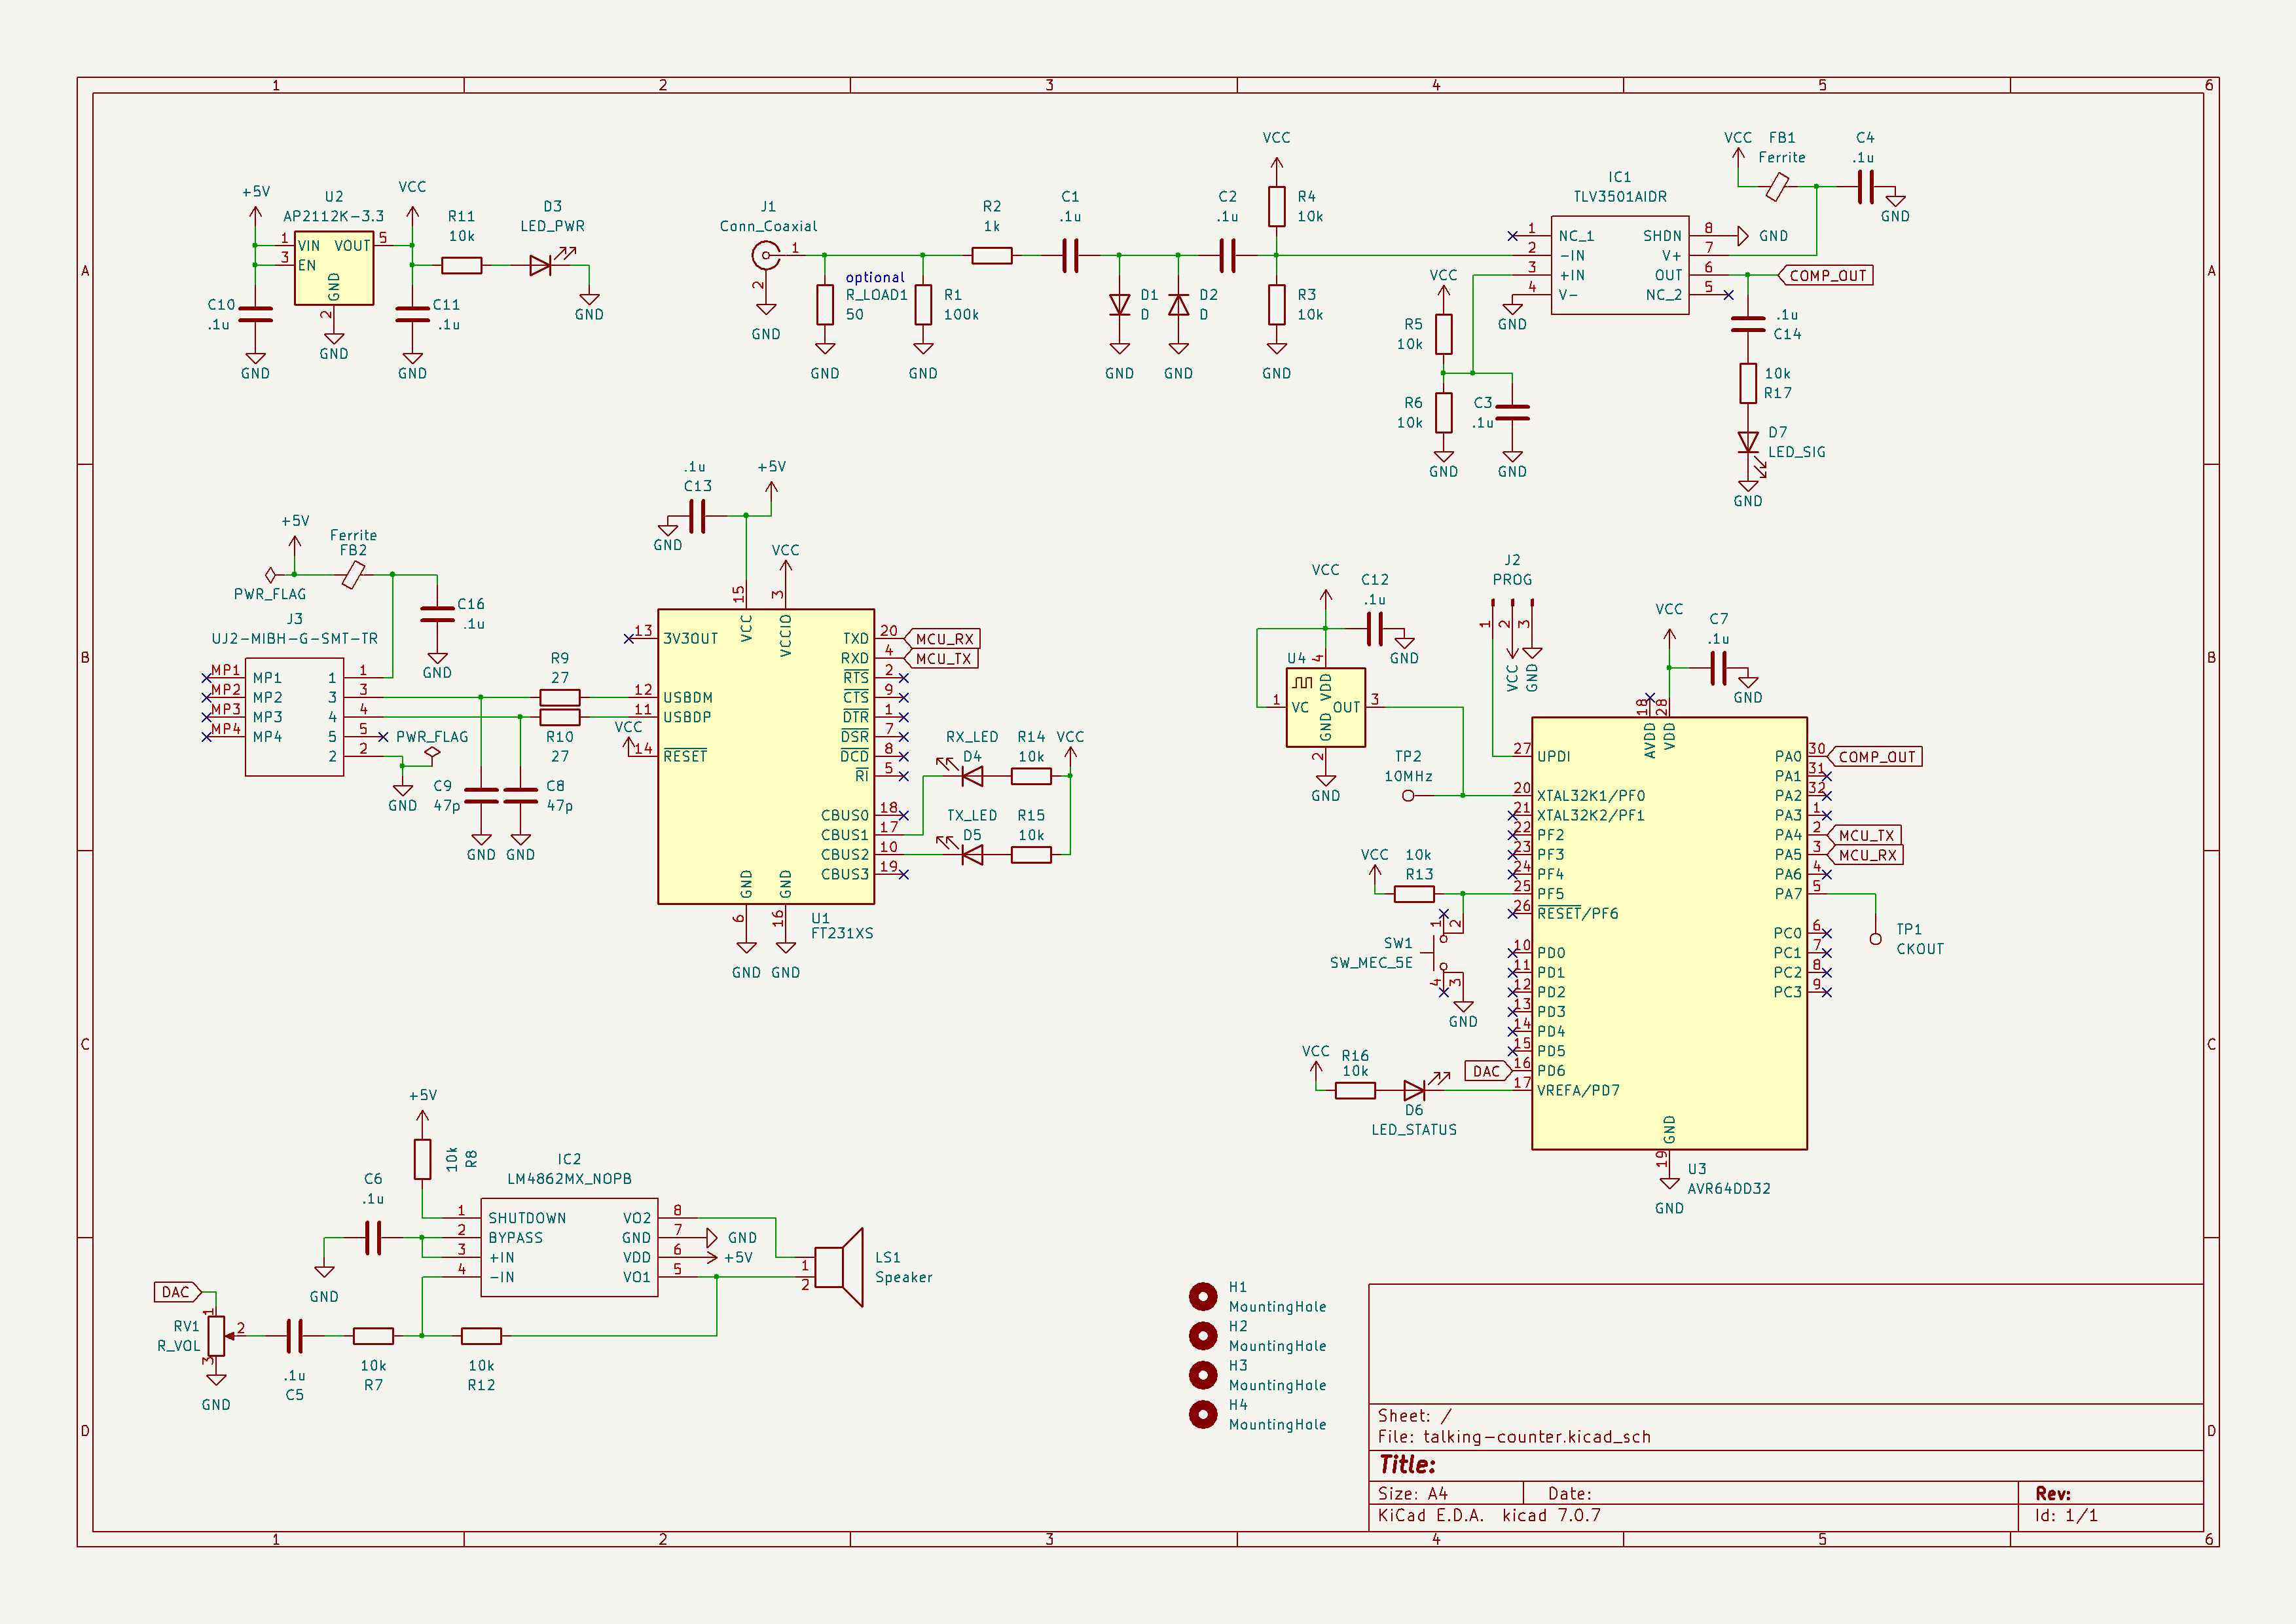
Task: Click the COMP_OUT label at U3 PA0
Action: coord(1875,757)
